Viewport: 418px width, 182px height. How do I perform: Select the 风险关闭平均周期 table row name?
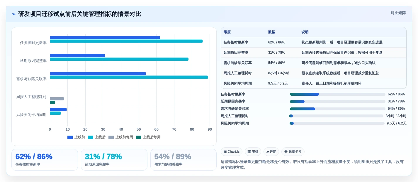[238, 83]
